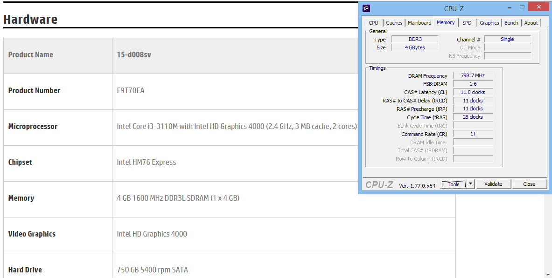Click the Microprocessor row label
552x278 pixels.
pos(33,127)
